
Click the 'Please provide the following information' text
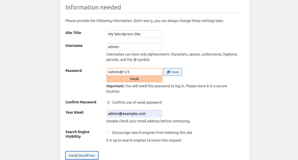point(145,21)
